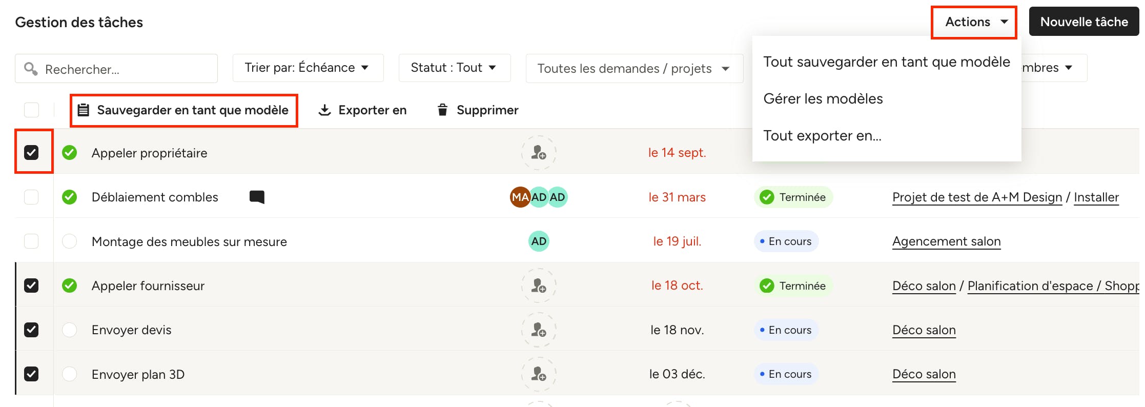Open Toutes les demandes / projets dropdown
This screenshot has width=1145, height=407.
click(635, 68)
